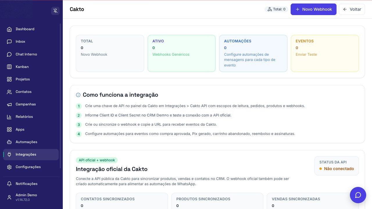The width and height of the screenshot is (372, 209).
Task: Click version text v1.14.72.0
Action: [23, 200]
